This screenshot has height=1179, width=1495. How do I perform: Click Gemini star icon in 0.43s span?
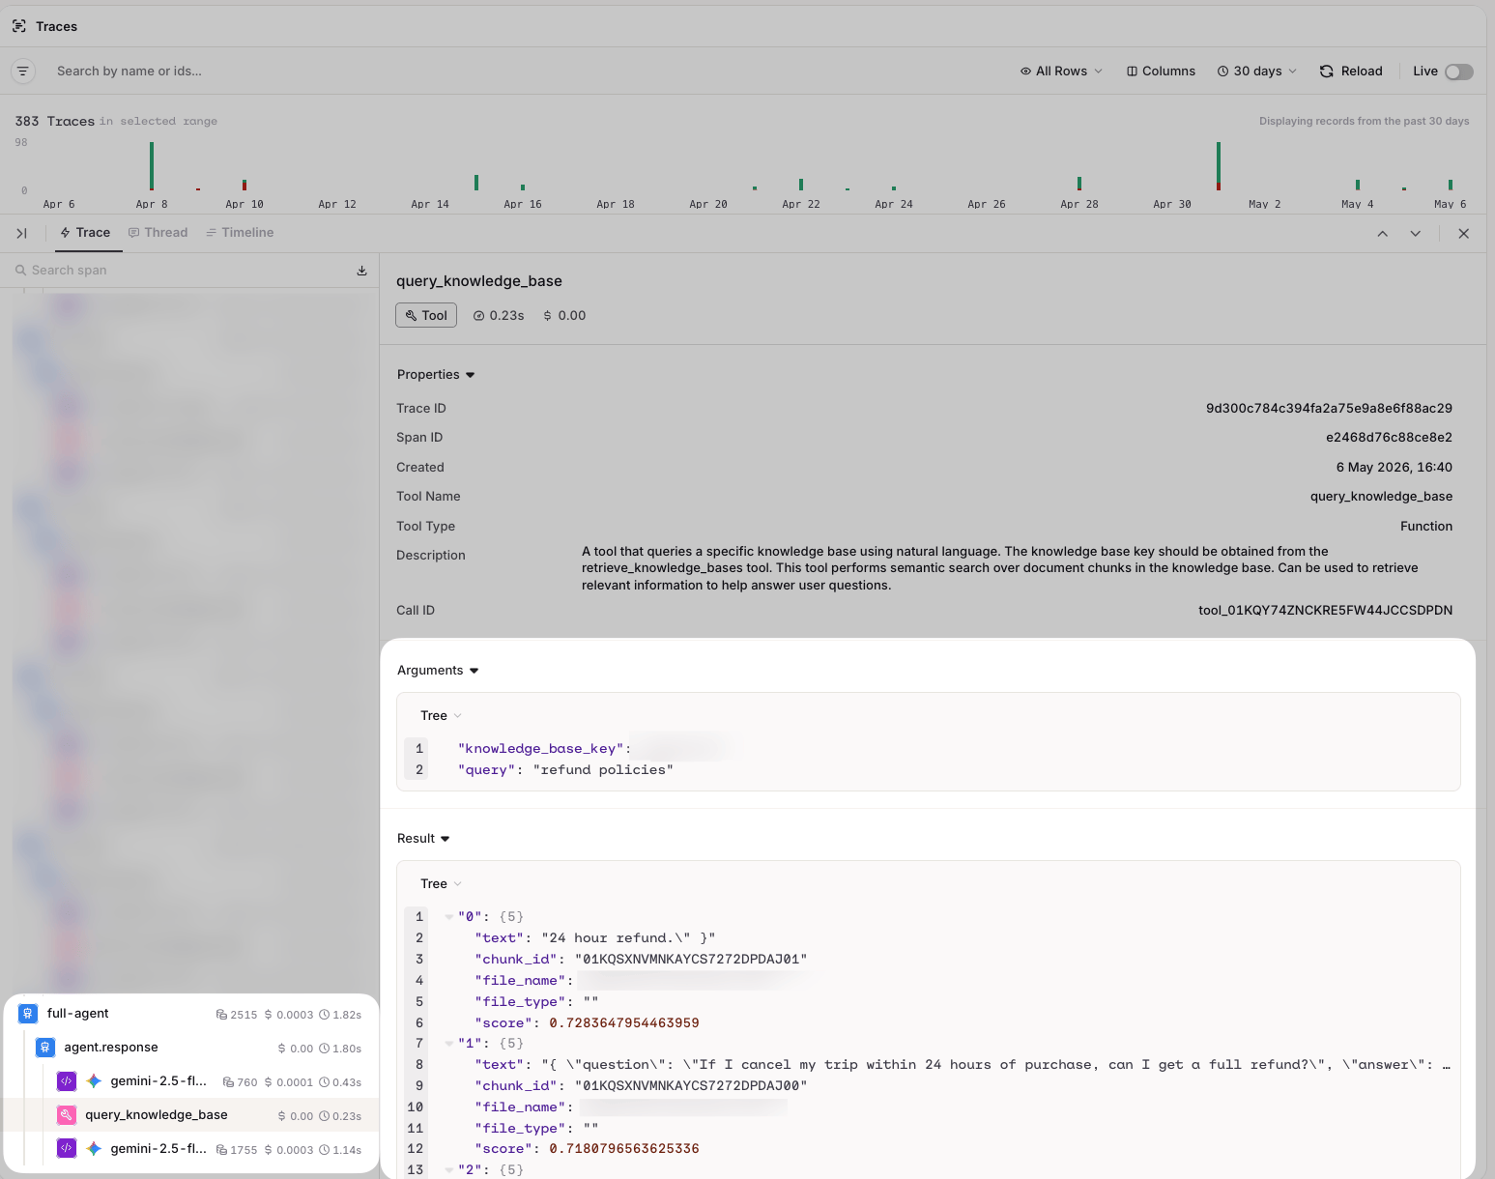coord(94,1081)
